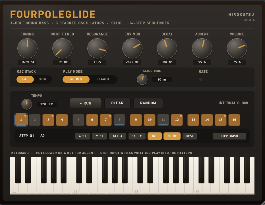Toggle SLIDE on current step
Viewport: 265px width, 205px height.
[x=172, y=136]
